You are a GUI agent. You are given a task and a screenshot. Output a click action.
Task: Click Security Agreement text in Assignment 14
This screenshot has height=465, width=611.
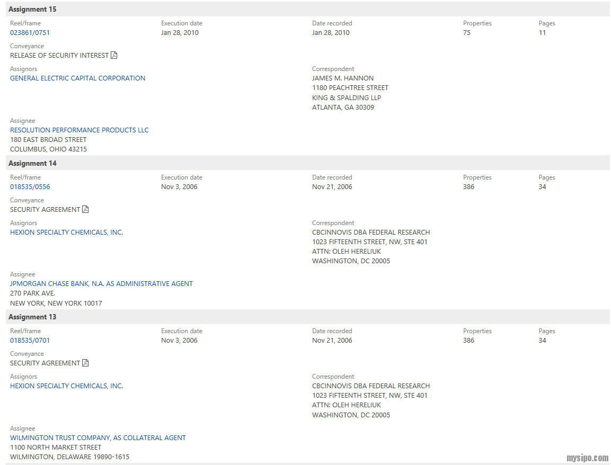pos(45,210)
